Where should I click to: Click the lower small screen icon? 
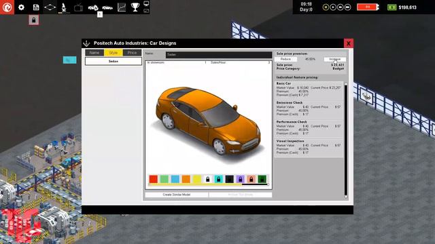tap(146, 11)
